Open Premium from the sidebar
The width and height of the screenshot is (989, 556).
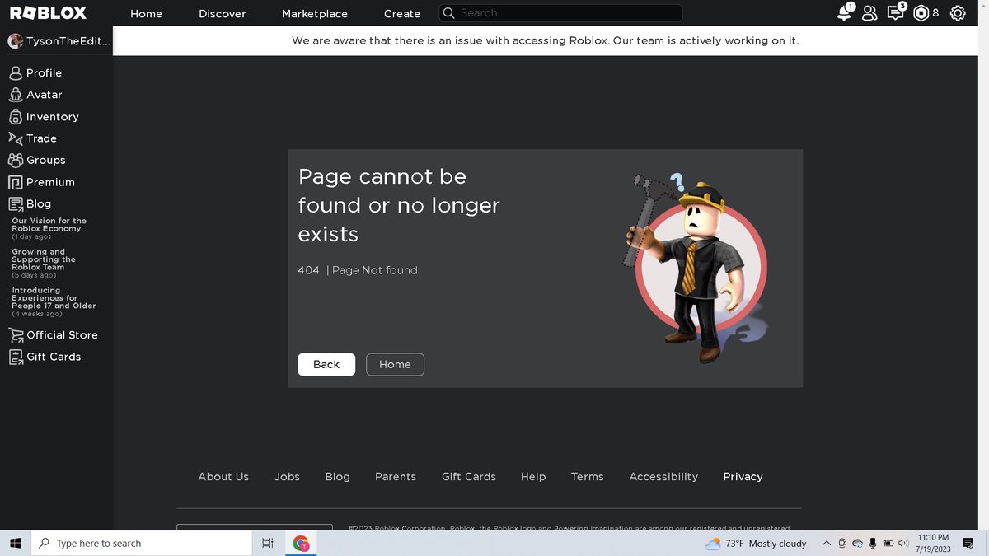point(41,182)
